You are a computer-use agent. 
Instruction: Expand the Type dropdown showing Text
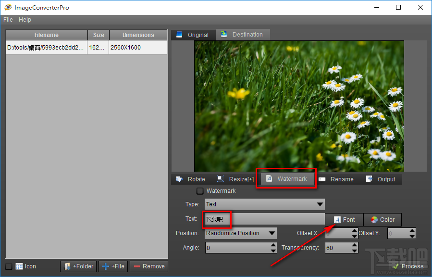coord(264,204)
